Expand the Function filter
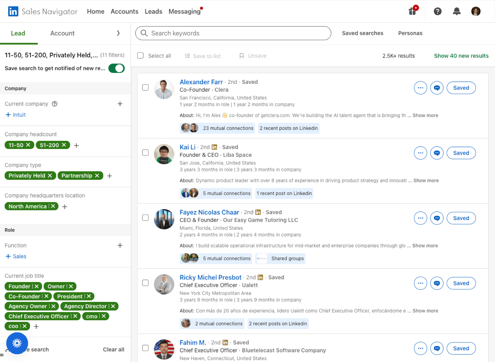Image resolution: width=495 pixels, height=362 pixels. (120, 245)
